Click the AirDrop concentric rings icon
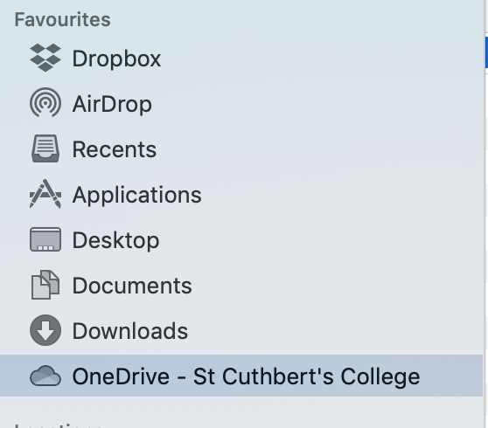Image resolution: width=488 pixels, height=428 pixels. (x=45, y=103)
